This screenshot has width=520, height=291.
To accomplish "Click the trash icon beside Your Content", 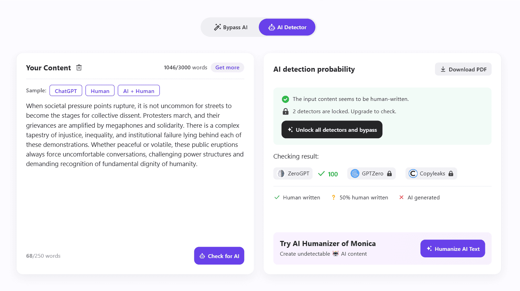I will [79, 68].
